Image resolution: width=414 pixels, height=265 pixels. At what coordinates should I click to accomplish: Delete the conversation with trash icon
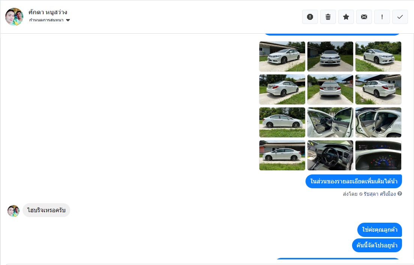tap(328, 17)
